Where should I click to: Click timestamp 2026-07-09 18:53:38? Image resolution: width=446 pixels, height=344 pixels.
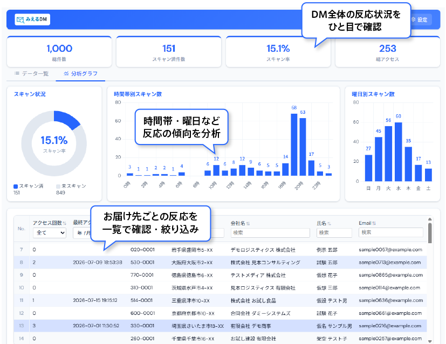tap(98, 263)
